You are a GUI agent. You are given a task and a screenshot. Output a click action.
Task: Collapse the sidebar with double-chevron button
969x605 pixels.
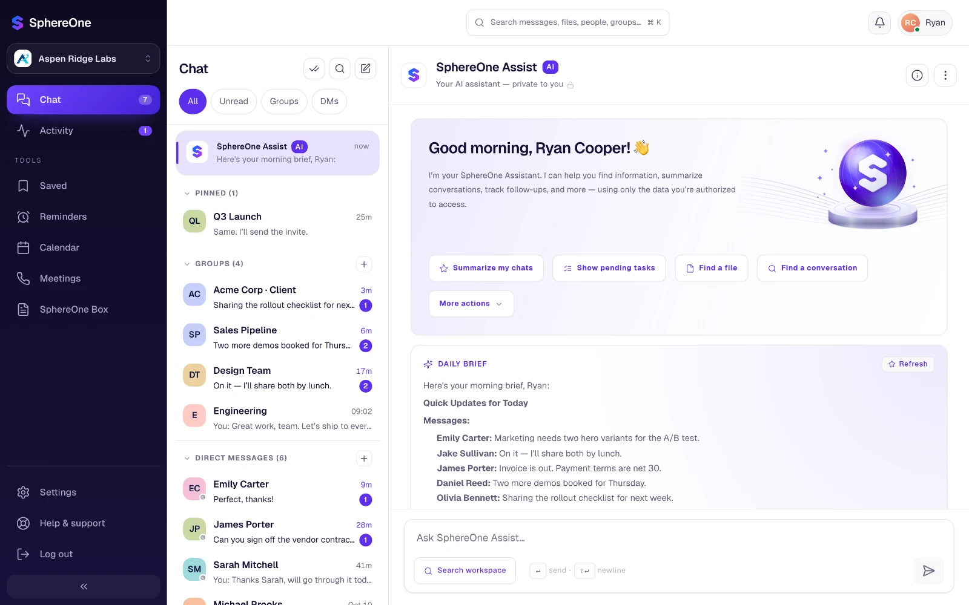coord(84,586)
